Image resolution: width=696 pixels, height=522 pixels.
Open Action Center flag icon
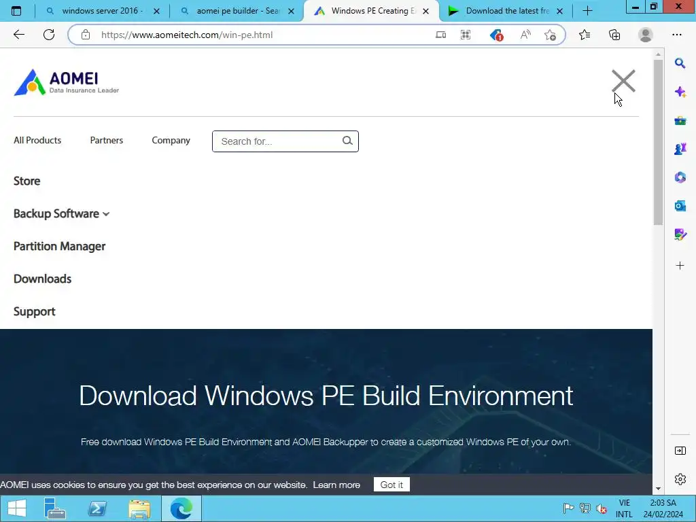tap(568, 508)
